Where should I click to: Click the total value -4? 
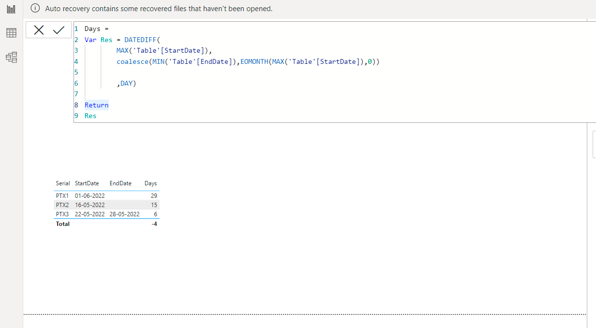(154, 224)
